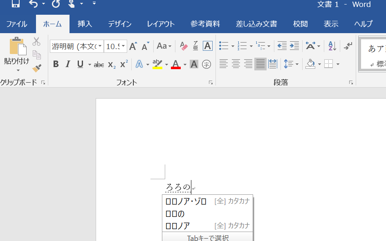Toggle bold formatting
386x241 pixels.
(56, 64)
